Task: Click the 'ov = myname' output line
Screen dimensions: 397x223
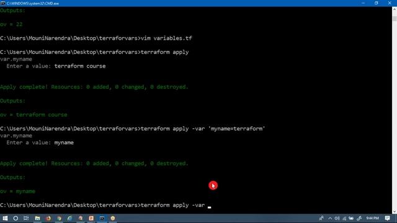Action: (x=18, y=191)
